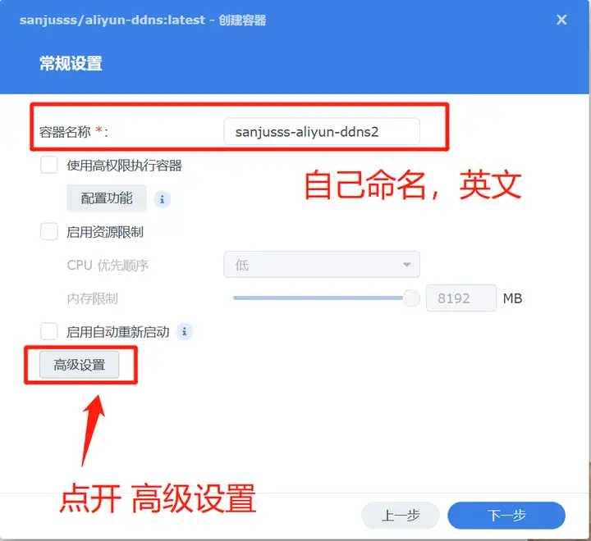This screenshot has width=591, height=541.
Task: Return with 上一步 button
Action: pos(401,515)
